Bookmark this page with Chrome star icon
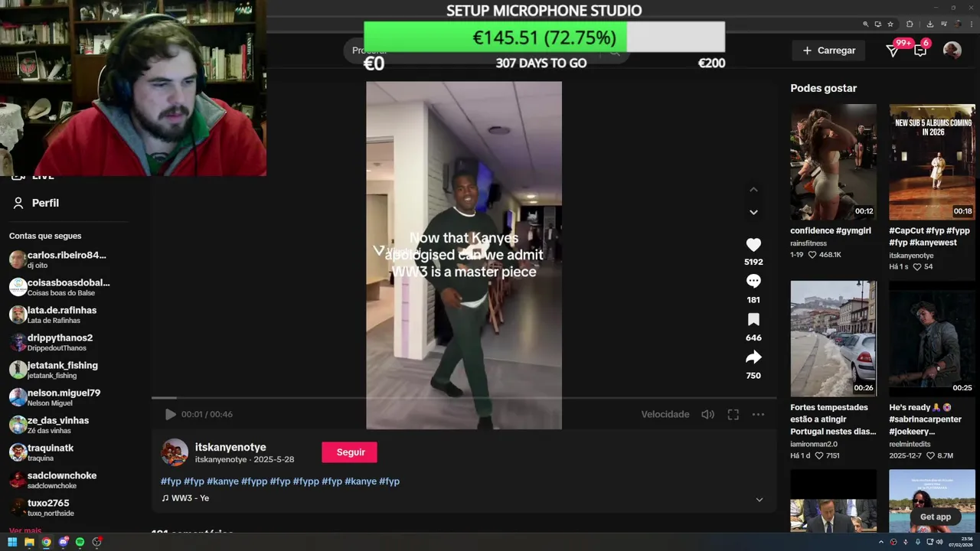Screen dimensions: 980x551 [890, 24]
